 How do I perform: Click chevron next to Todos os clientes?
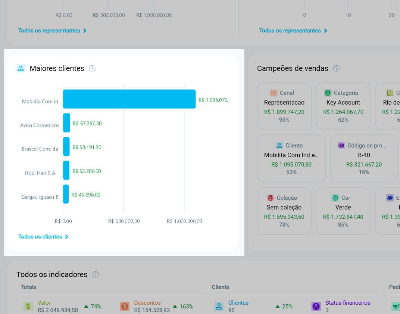click(x=66, y=237)
